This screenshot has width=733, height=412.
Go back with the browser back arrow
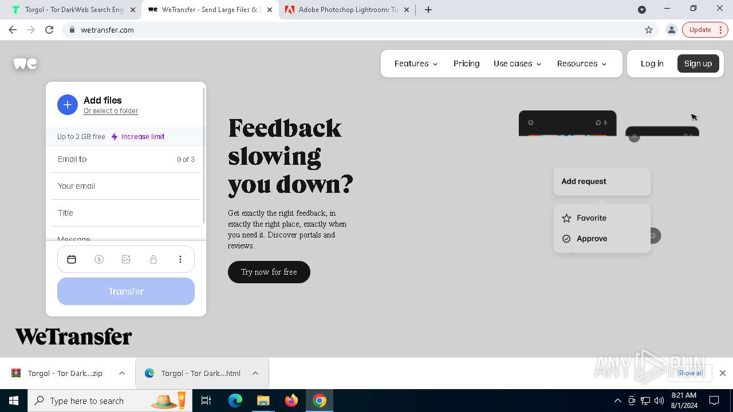13,30
